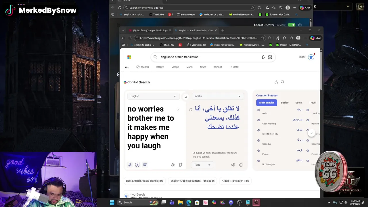Switch to the IMAGES search tab
This screenshot has height=207, width=368.
160,67
